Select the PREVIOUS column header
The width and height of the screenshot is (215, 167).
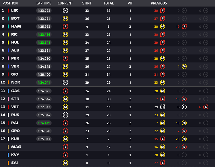(x=159, y=3)
